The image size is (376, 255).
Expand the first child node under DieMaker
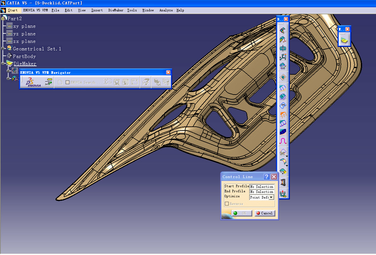point(8,71)
